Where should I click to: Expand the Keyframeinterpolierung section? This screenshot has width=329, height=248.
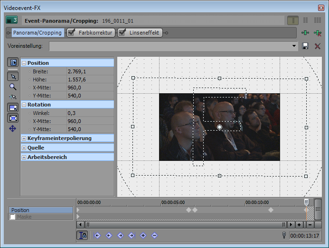(x=24, y=138)
